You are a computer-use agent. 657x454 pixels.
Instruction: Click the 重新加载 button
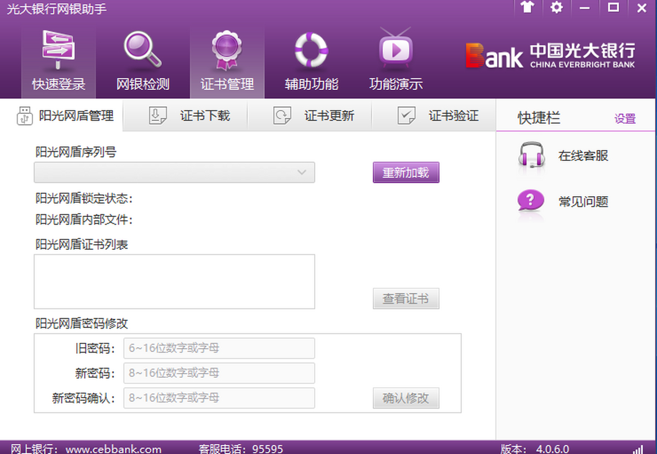coord(406,173)
